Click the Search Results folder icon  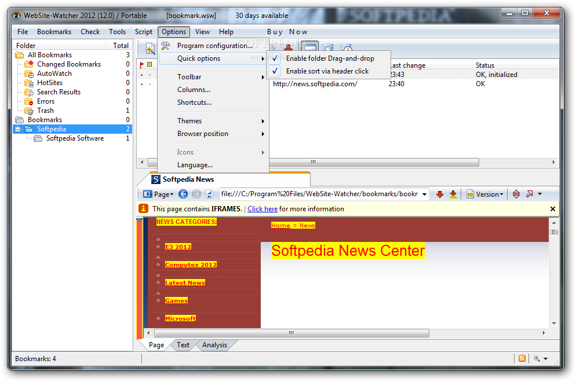pyautogui.click(x=29, y=92)
